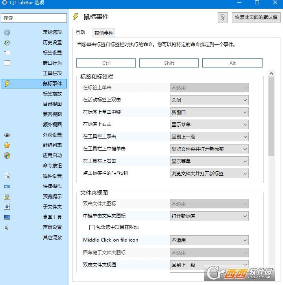Open 额外视图 settings page
Image resolution: width=283 pixels, height=285 pixels.
(34, 125)
